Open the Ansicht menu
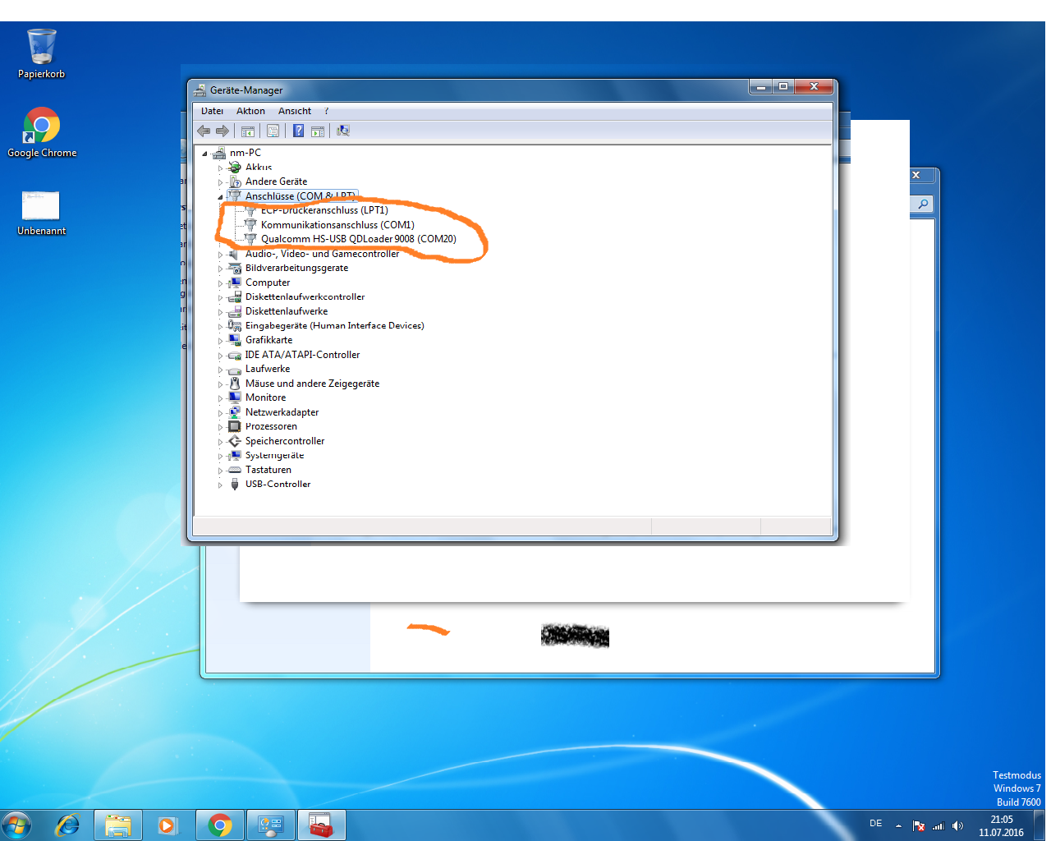Image resolution: width=1051 pixels, height=841 pixels. pyautogui.click(x=294, y=111)
